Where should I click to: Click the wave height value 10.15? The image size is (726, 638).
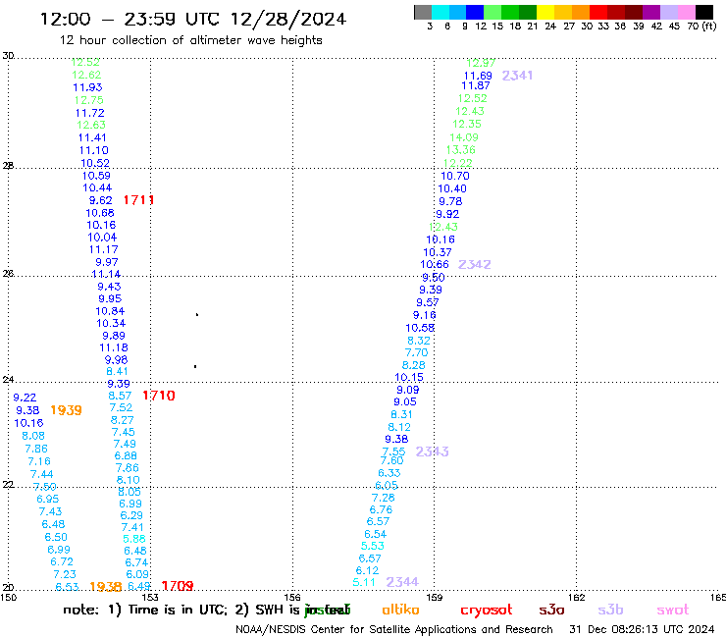pos(409,377)
